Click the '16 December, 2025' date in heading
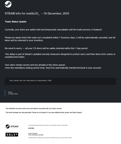The height and width of the screenshot is (144, 121). pyautogui.click(x=56, y=14)
